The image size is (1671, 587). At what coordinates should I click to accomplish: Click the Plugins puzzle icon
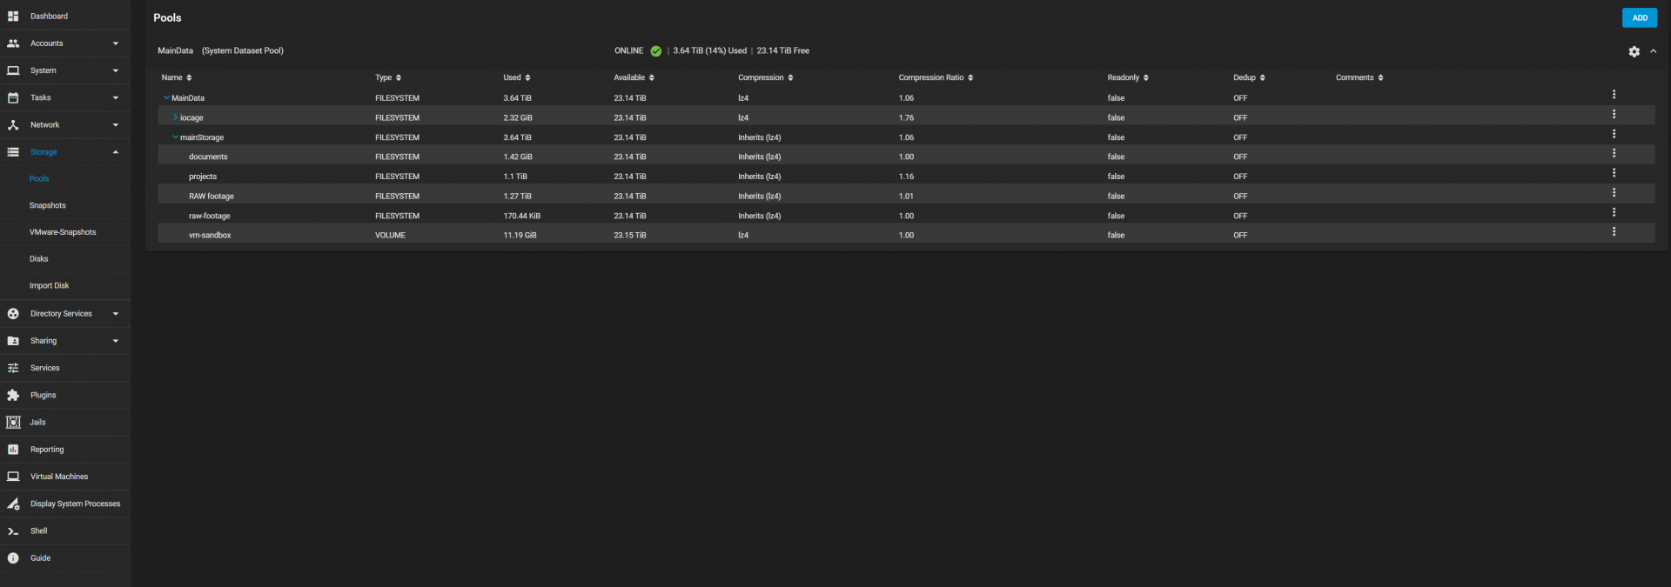[x=13, y=395]
